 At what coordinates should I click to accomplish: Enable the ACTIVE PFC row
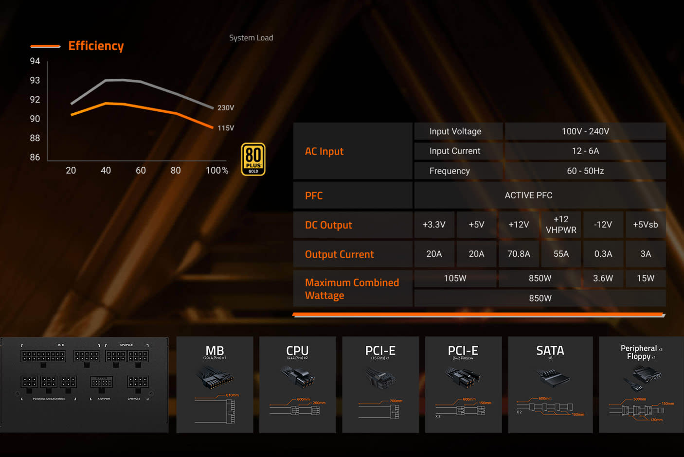tap(528, 195)
